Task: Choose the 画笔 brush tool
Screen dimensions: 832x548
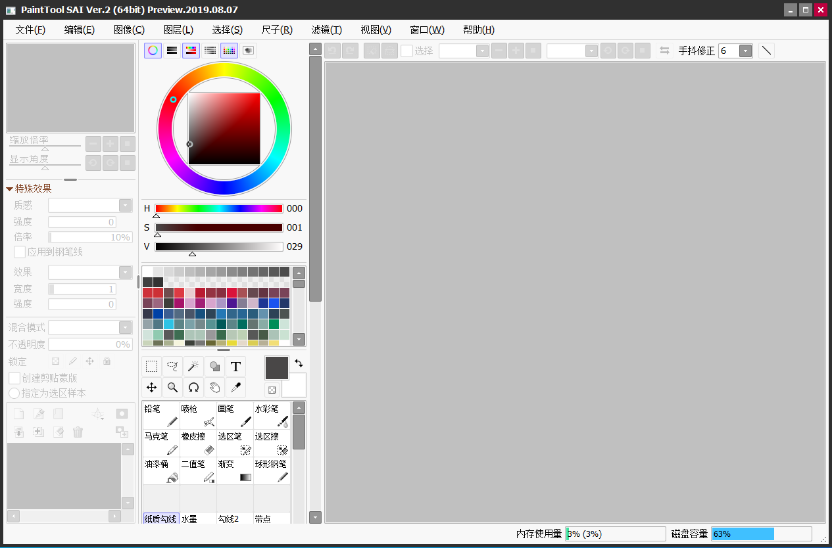Action: (235, 416)
